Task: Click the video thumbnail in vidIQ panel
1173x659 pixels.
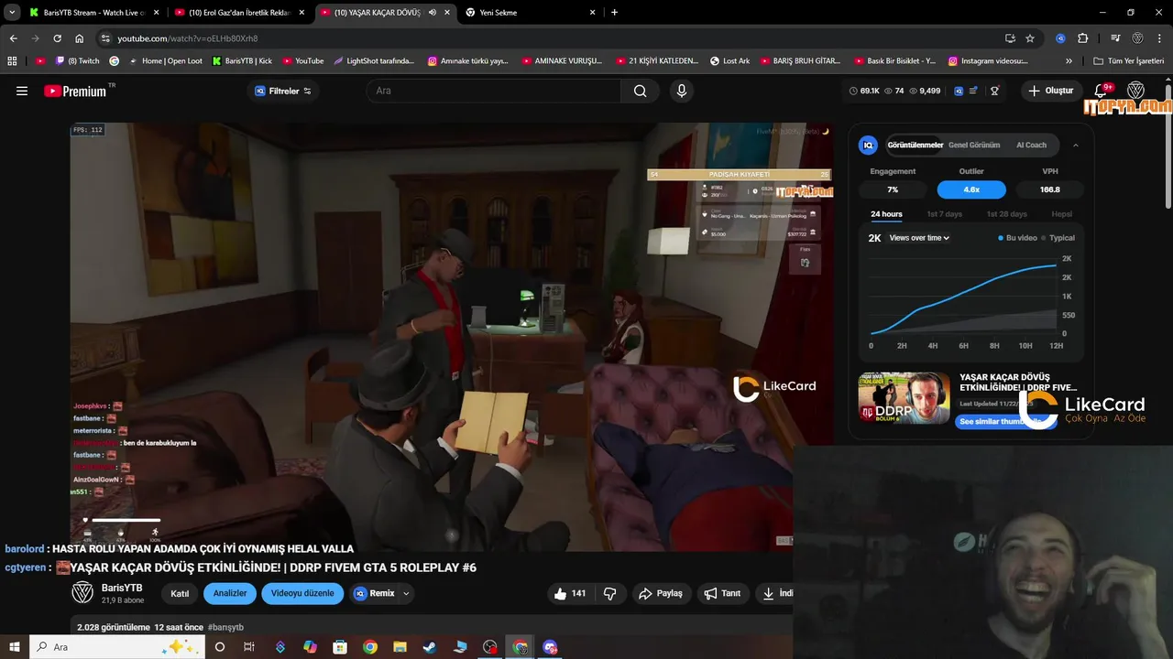Action: (x=904, y=398)
